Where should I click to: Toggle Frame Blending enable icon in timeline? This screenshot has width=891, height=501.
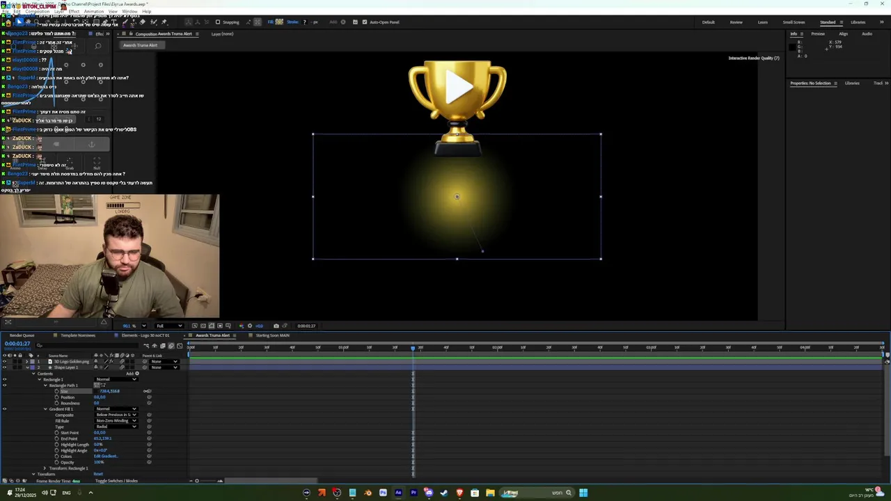[163, 346]
